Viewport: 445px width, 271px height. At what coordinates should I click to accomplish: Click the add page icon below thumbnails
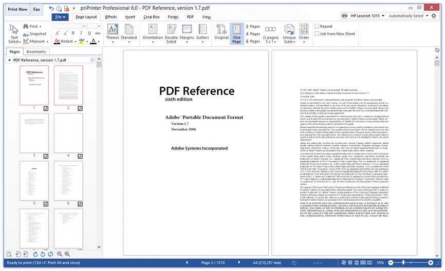pos(9,254)
